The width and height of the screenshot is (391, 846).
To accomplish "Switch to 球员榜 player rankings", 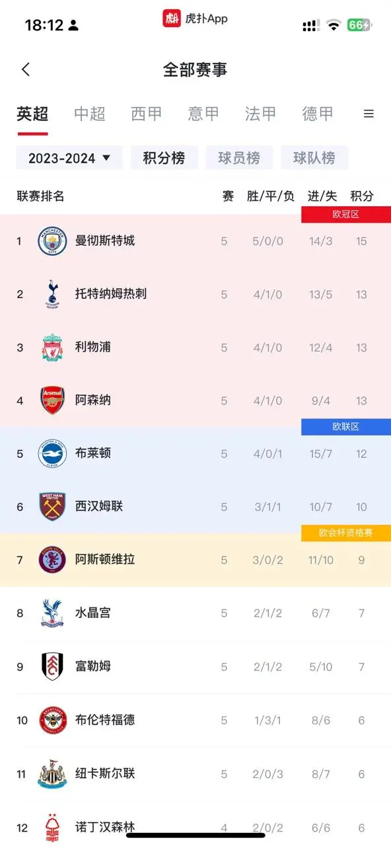I will tap(239, 158).
